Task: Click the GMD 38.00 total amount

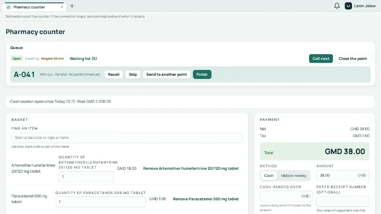Action: tap(345, 152)
